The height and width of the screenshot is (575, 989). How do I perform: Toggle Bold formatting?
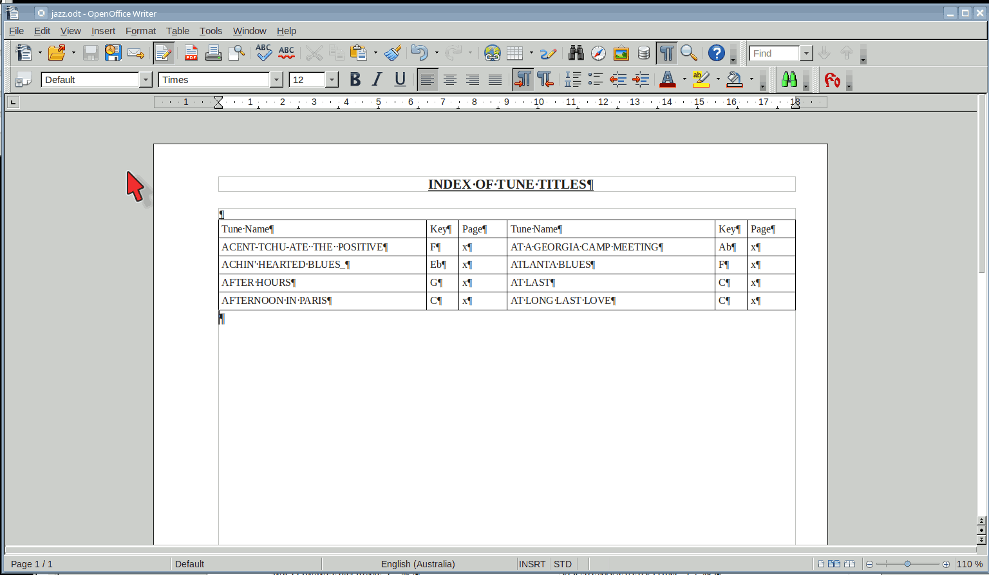tap(355, 79)
